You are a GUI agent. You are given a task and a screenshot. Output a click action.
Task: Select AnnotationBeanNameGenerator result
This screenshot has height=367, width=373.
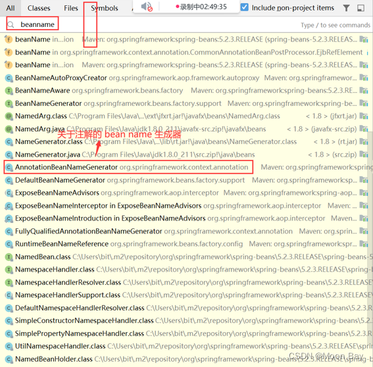click(x=187, y=167)
